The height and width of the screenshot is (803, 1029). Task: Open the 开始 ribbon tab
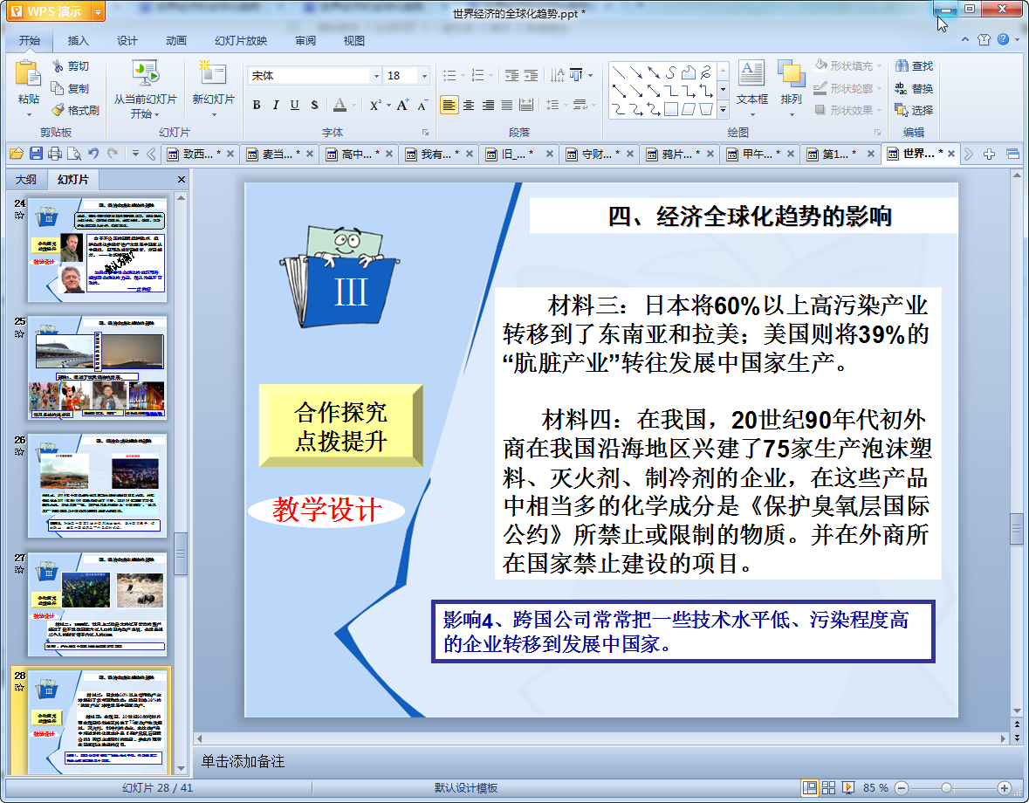[x=30, y=41]
